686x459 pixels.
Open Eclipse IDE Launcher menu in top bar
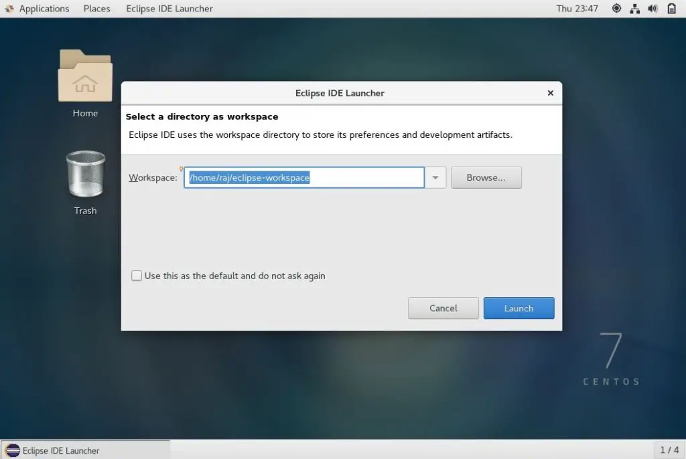169,8
